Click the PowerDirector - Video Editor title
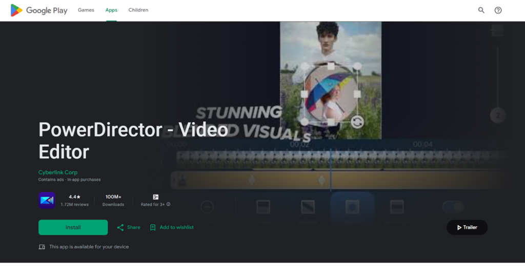 (x=133, y=141)
